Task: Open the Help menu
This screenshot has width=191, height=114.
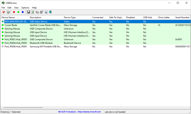Action: tap(34, 8)
